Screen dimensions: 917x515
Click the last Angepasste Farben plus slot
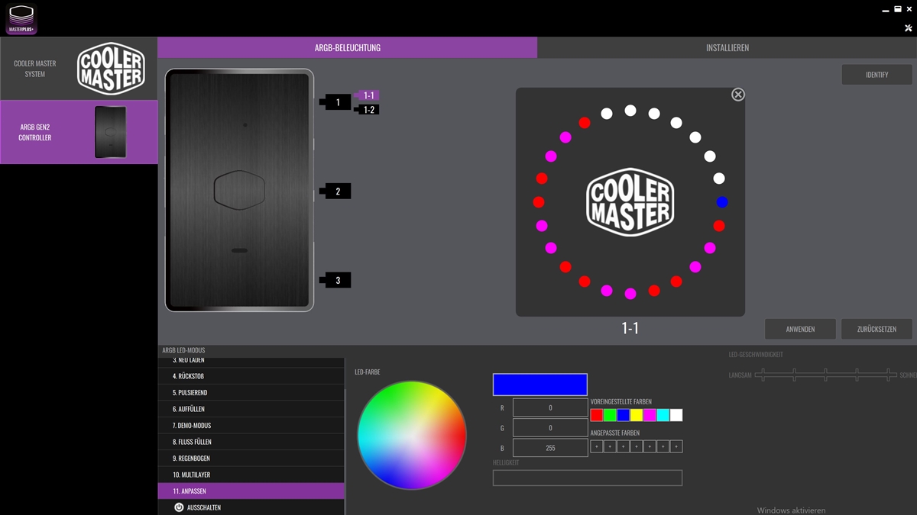(676, 446)
